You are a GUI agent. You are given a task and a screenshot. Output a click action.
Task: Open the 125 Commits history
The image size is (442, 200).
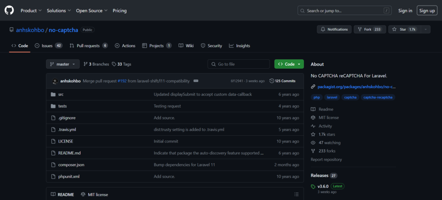coord(282,81)
